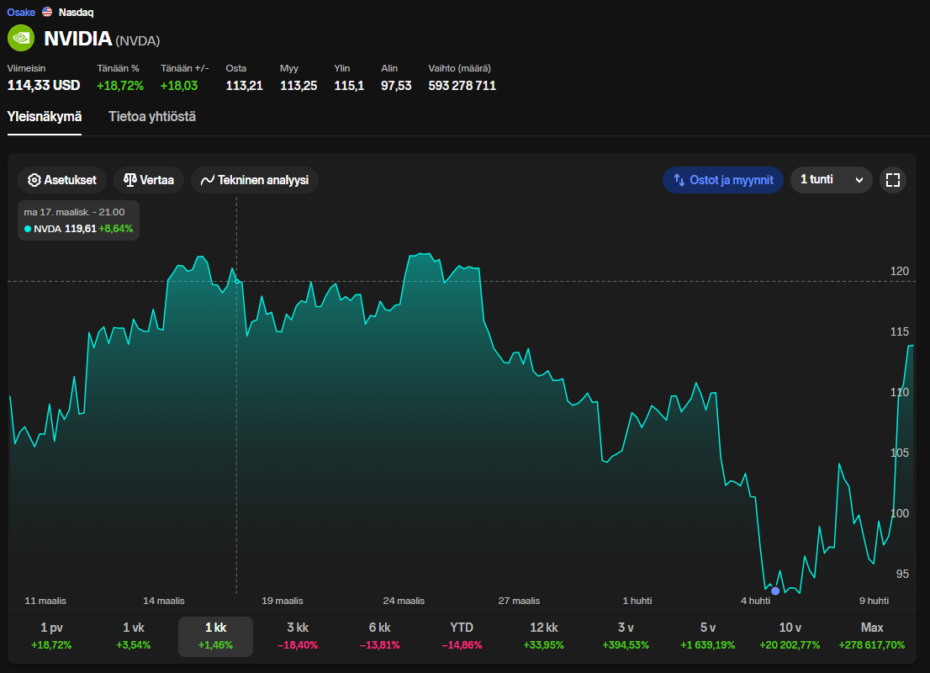Click the crosshair point on the price line
The width and height of the screenshot is (930, 673).
pos(236,281)
